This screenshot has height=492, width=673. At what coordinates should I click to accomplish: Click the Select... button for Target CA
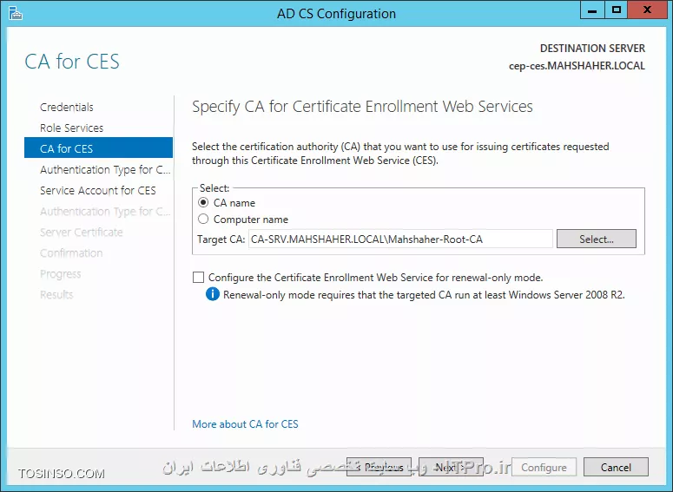coord(597,239)
